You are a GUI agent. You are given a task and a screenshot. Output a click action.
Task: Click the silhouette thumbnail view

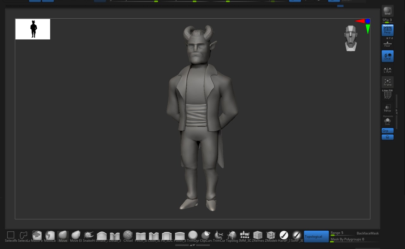(33, 29)
